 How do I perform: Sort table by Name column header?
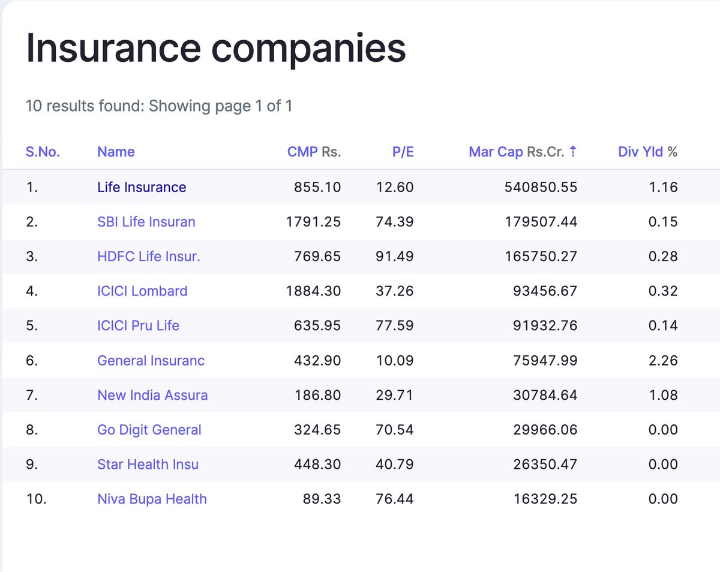click(116, 152)
